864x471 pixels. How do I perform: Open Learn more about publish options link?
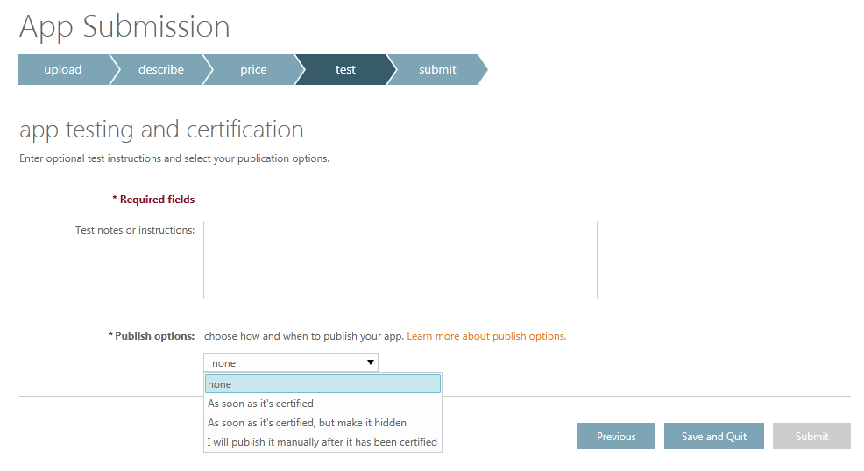coord(486,336)
